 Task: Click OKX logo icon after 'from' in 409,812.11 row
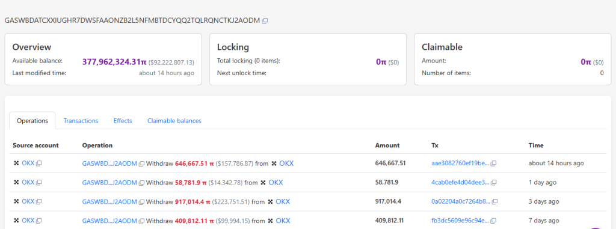coord(270,221)
